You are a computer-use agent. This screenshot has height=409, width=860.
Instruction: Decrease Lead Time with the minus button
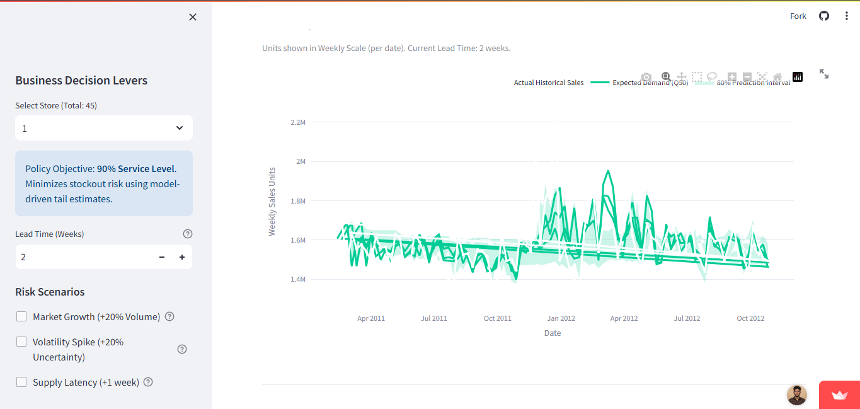click(x=162, y=257)
